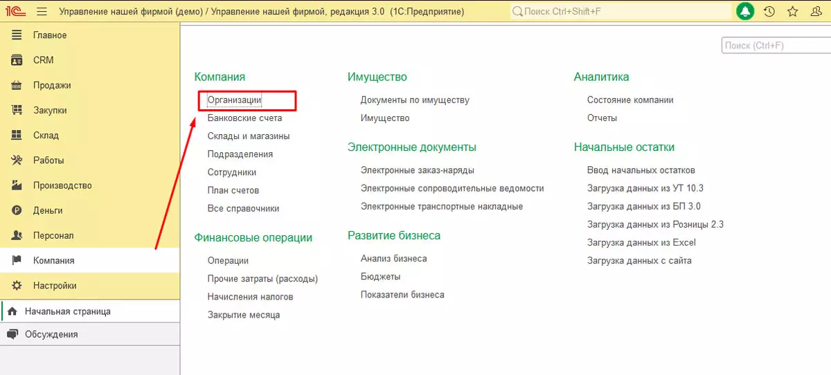Image resolution: width=831 pixels, height=375 pixels.
Task: Open Подразделения list
Action: coord(240,154)
